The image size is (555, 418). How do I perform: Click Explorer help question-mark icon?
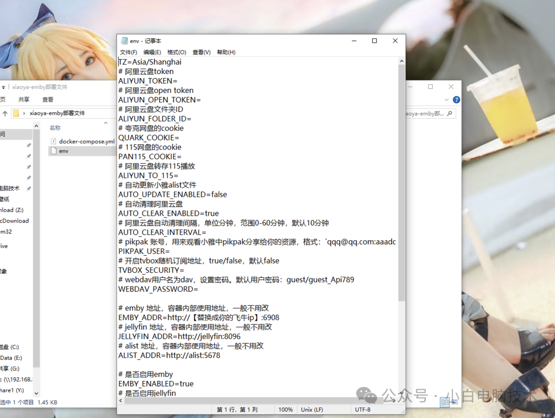456,100
